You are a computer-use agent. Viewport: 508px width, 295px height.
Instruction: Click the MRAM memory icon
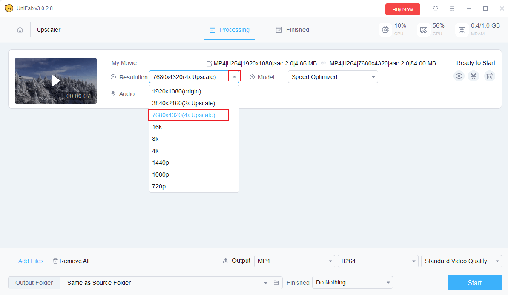click(x=462, y=30)
